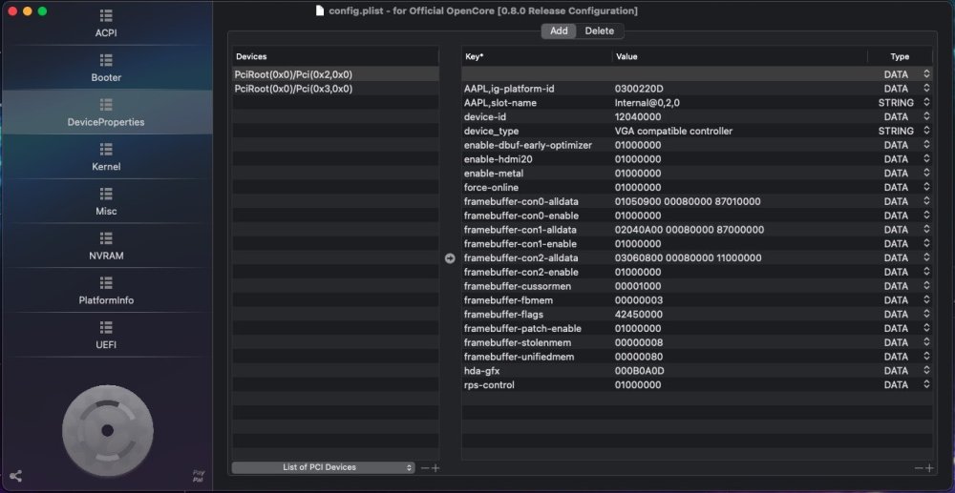Open the Kernel section
955x493 pixels.
click(x=106, y=157)
